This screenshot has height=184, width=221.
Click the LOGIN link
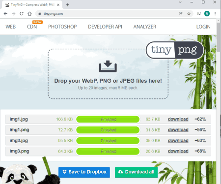click(x=203, y=27)
